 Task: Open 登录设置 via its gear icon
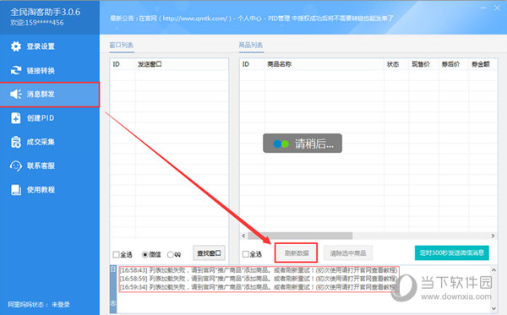point(16,46)
